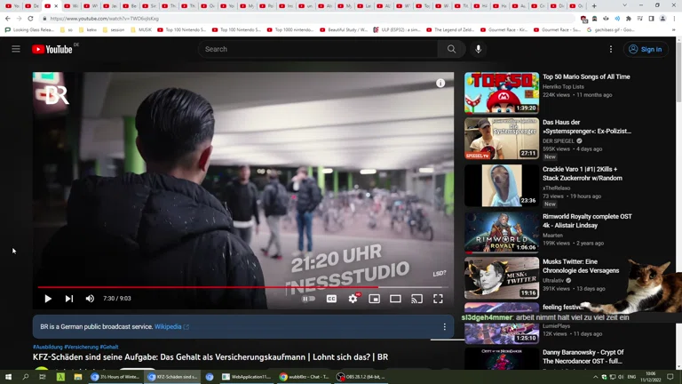
Task: Click the Sign in button
Action: point(646,49)
